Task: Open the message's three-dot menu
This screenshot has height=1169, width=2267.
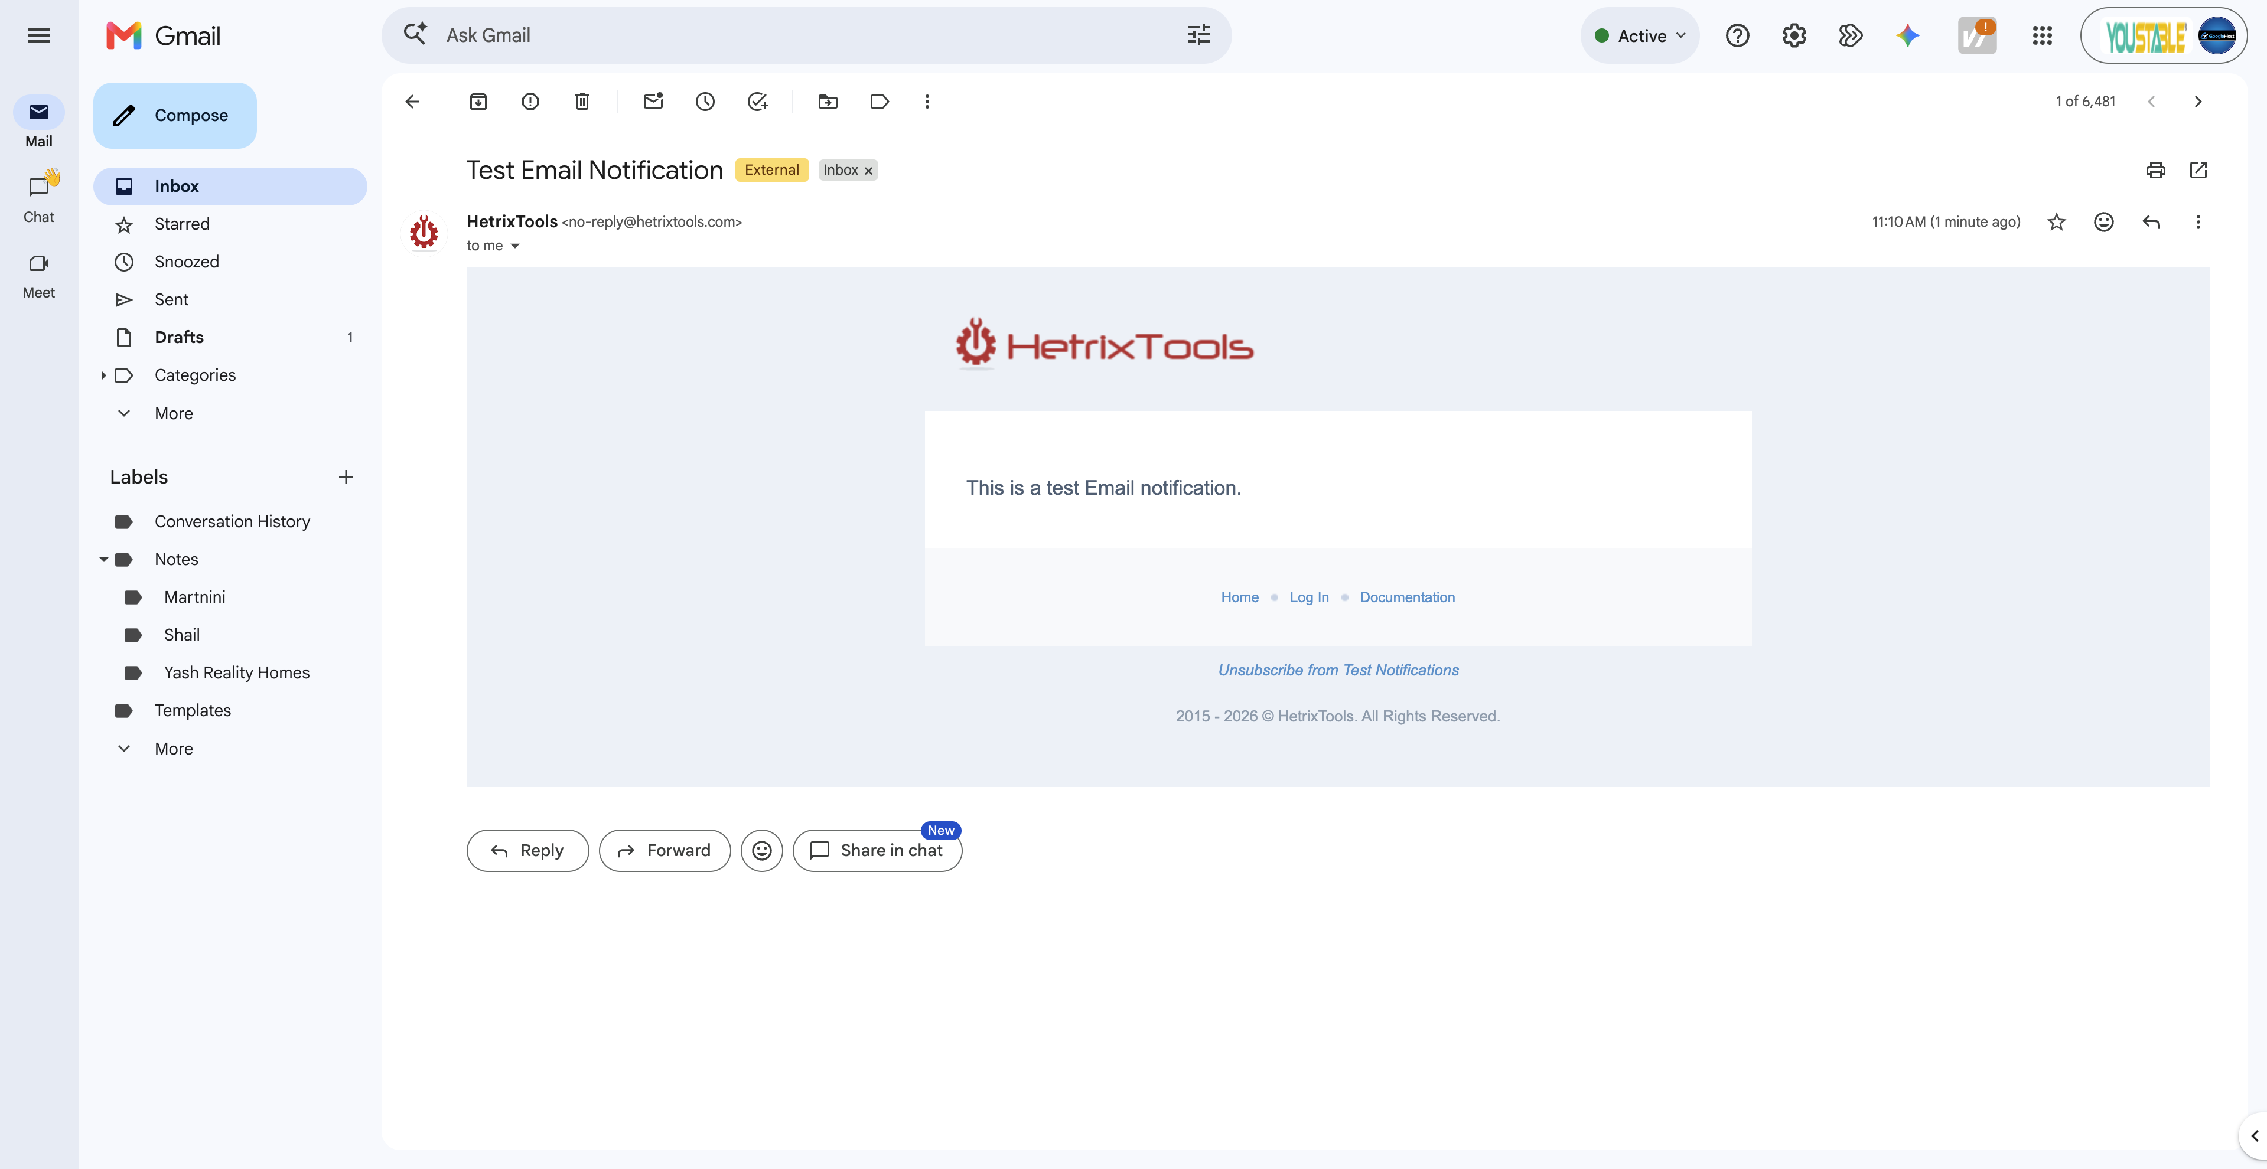Action: click(x=2198, y=221)
